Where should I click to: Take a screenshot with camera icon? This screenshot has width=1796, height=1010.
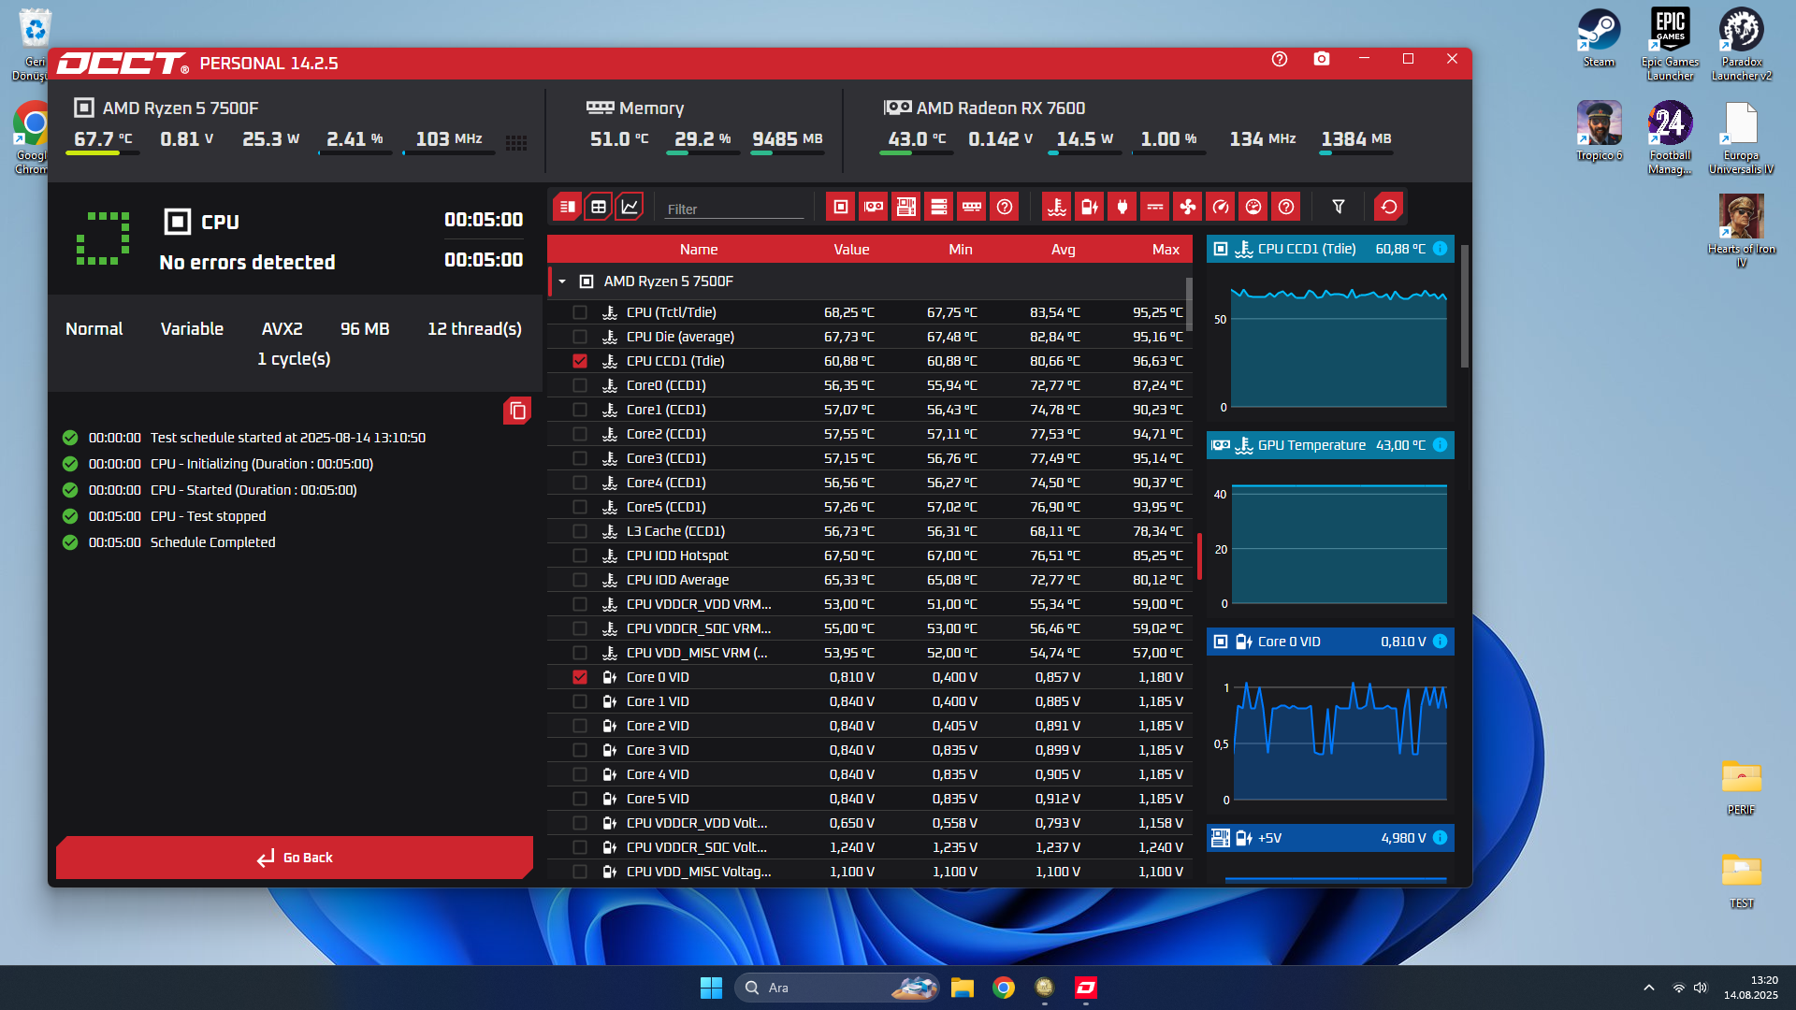(1322, 59)
